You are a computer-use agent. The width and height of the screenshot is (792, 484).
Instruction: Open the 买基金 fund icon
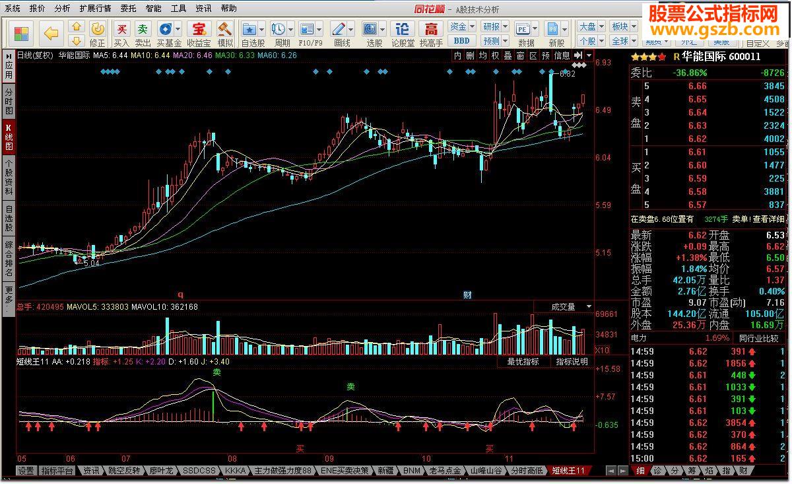pos(165,29)
